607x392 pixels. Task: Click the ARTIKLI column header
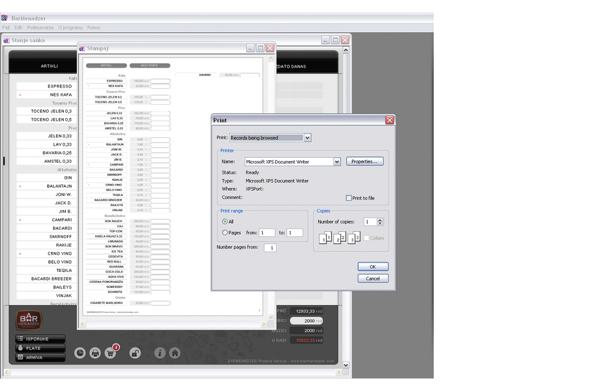(x=49, y=66)
